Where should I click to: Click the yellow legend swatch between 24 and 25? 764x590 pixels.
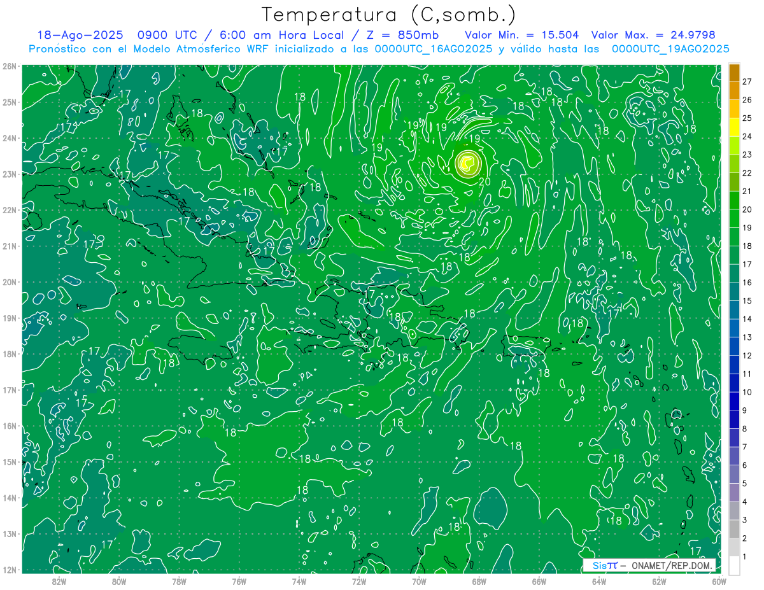[734, 127]
